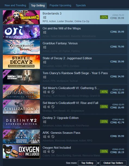Click the SteamOS icon under Oxygen Not Included
This screenshot has height=166, width=129.
click(53, 152)
